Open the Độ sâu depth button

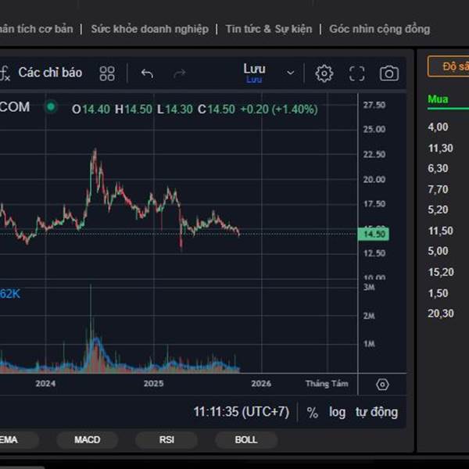coord(449,66)
